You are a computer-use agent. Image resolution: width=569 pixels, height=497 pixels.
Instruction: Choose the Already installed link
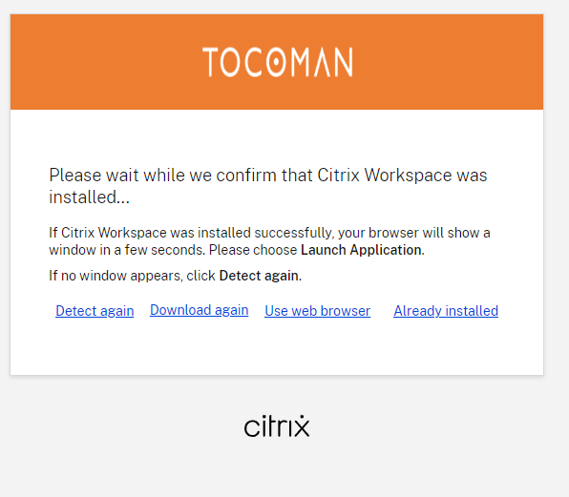click(x=446, y=311)
